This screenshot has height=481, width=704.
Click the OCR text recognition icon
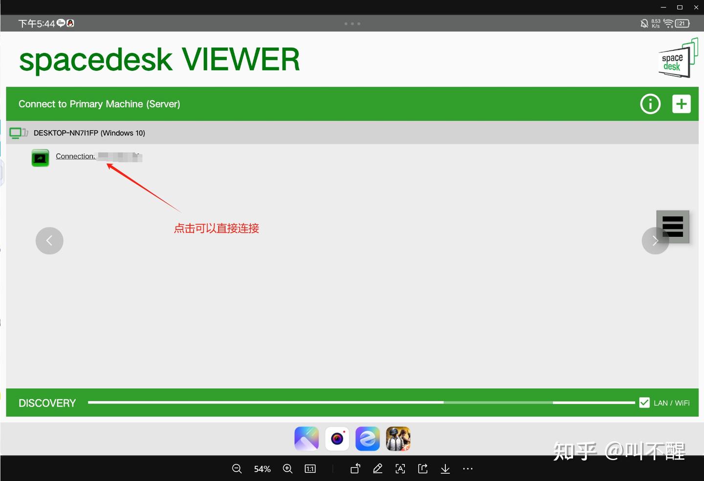(x=400, y=469)
